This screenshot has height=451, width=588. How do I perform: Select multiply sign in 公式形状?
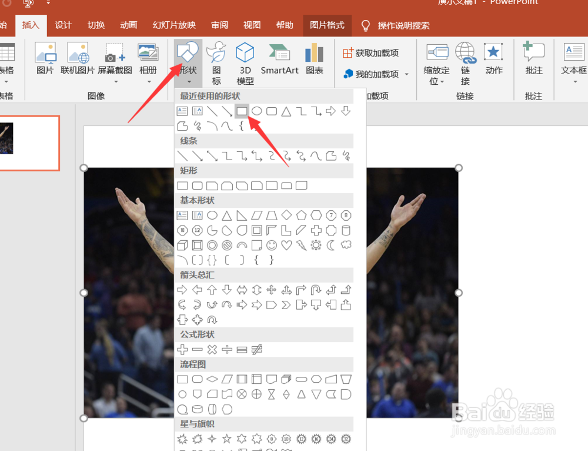point(212,350)
